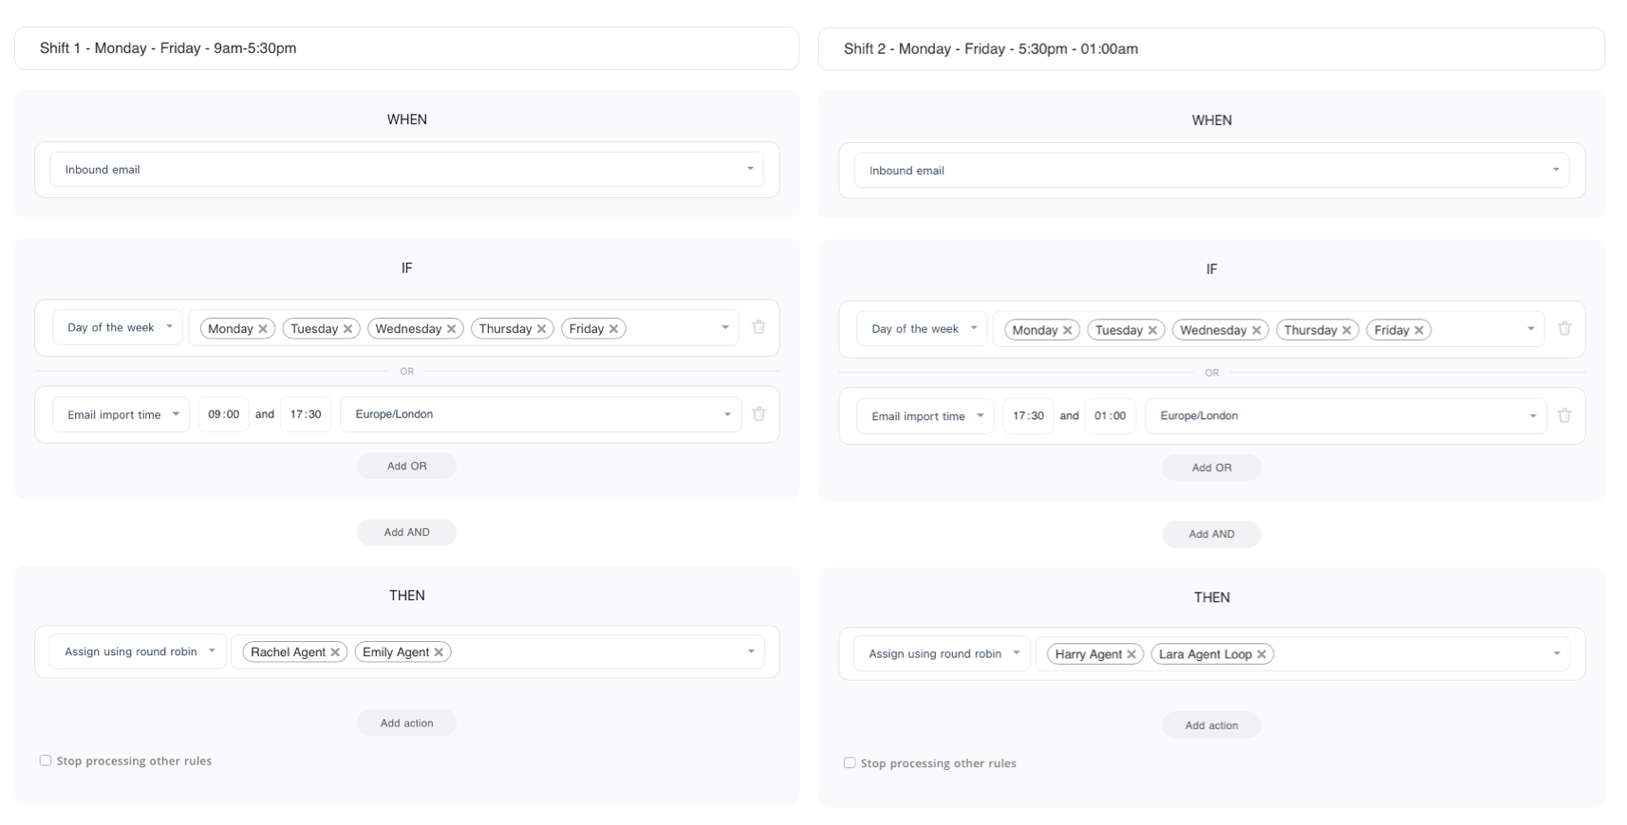The height and width of the screenshot is (825, 1627).
Task: Remove Rachel Agent from Shift 1 assignment
Action: coord(335,652)
